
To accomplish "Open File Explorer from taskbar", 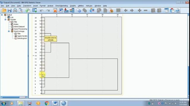I will 20,103.
